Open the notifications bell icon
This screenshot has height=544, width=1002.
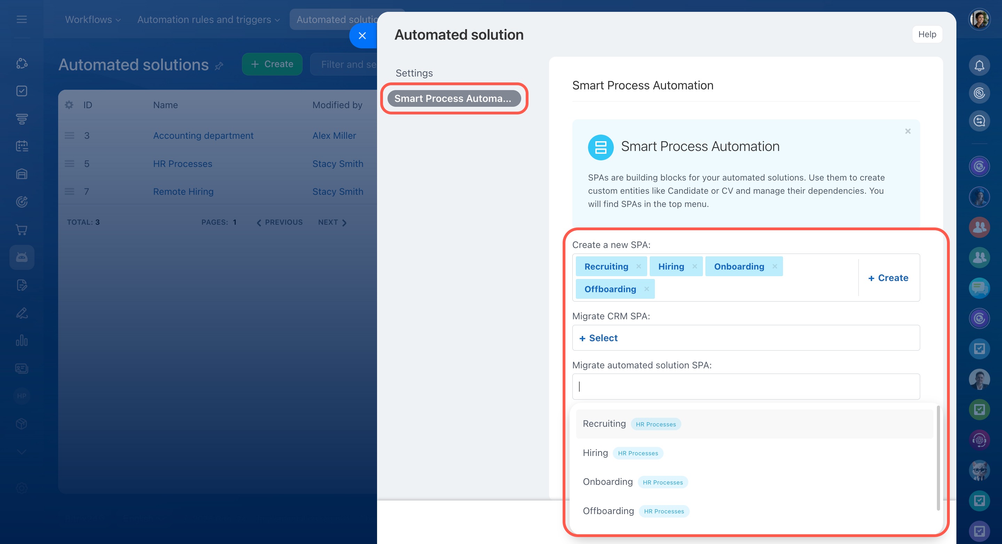pyautogui.click(x=979, y=65)
